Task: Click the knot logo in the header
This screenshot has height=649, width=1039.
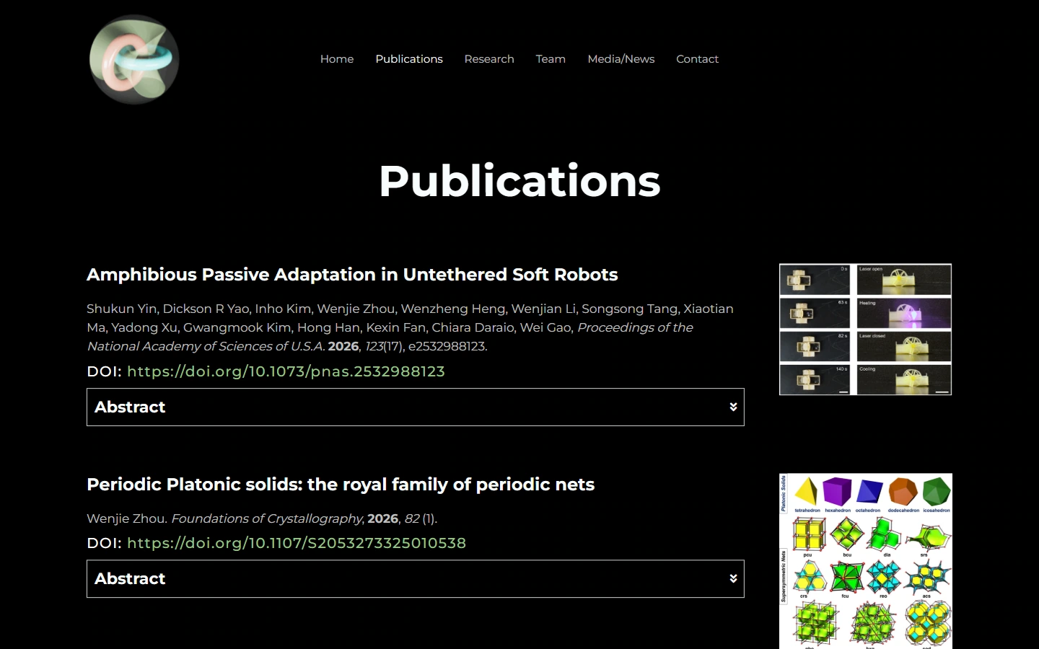Action: (x=134, y=59)
